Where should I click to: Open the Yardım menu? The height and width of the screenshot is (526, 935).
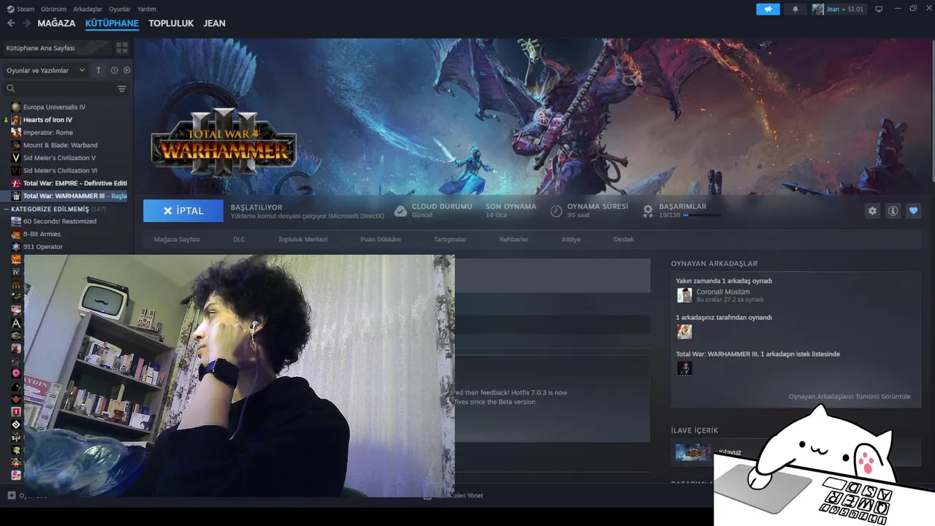[x=147, y=9]
